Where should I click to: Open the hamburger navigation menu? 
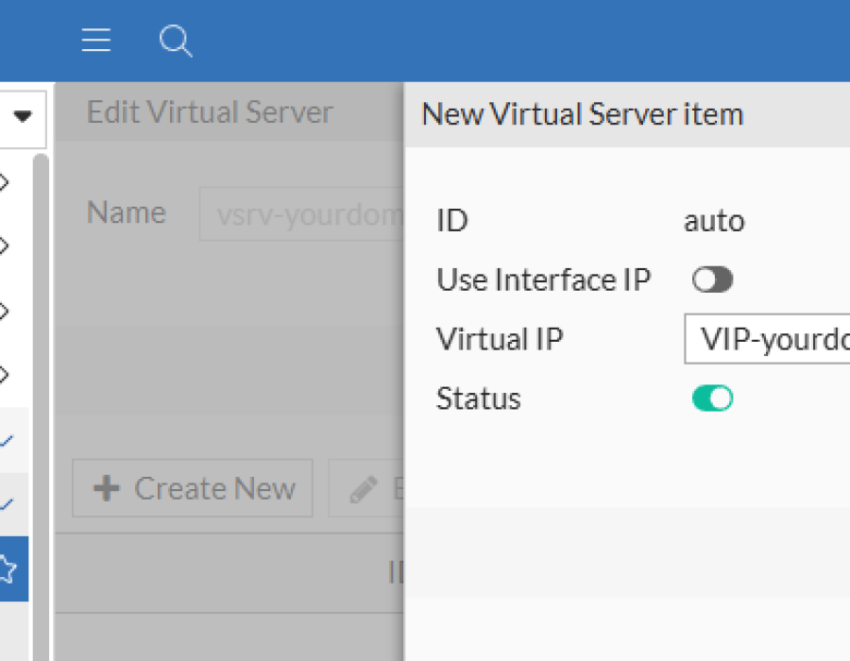96,40
